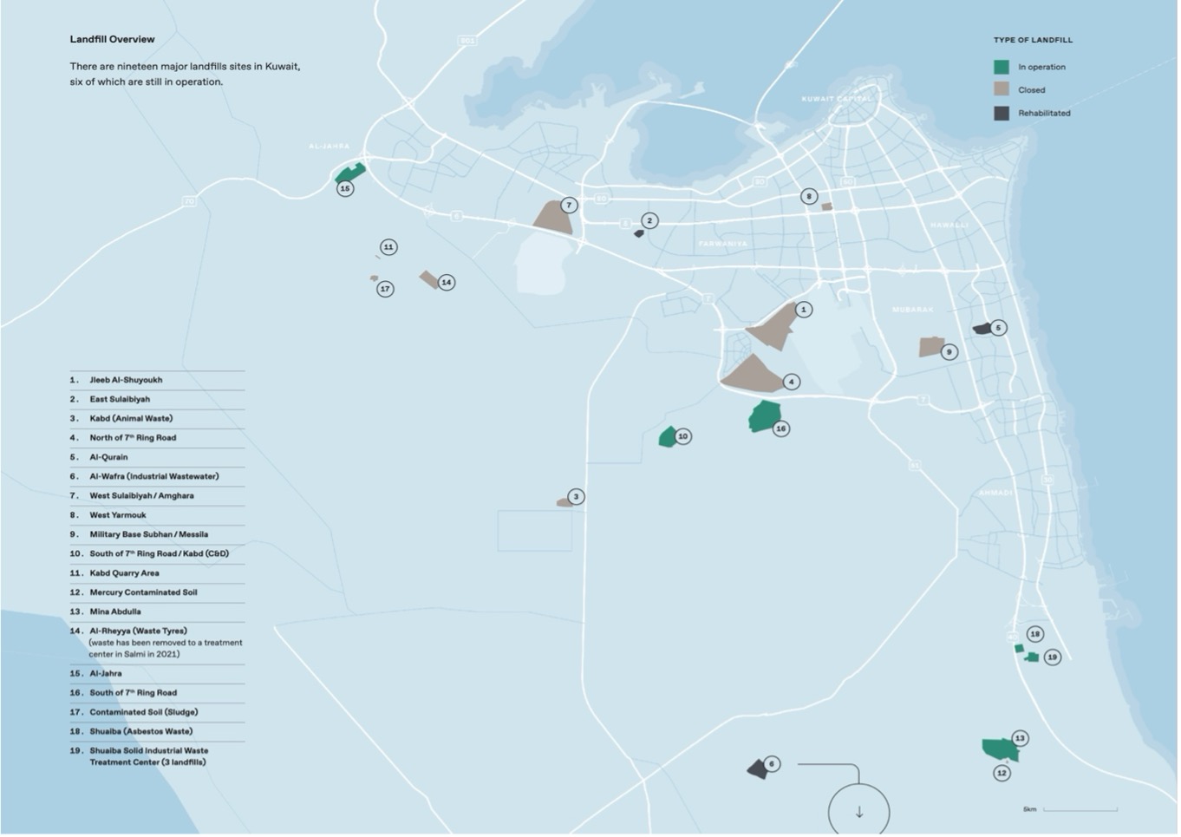The width and height of the screenshot is (1181, 837).
Task: Click marker 10 beside the green landfill
Action: [x=683, y=436]
